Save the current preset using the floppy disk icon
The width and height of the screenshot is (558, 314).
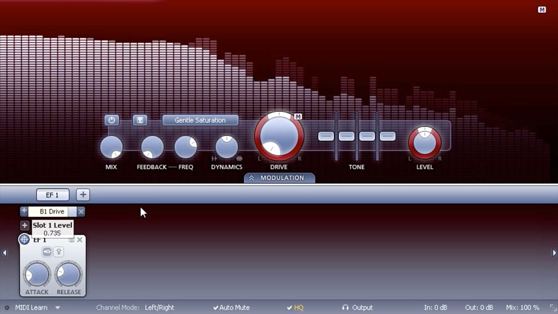(x=140, y=120)
